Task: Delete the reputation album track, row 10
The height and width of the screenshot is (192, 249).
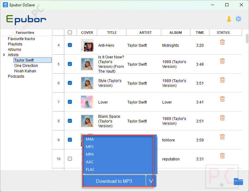Action: 222,156
